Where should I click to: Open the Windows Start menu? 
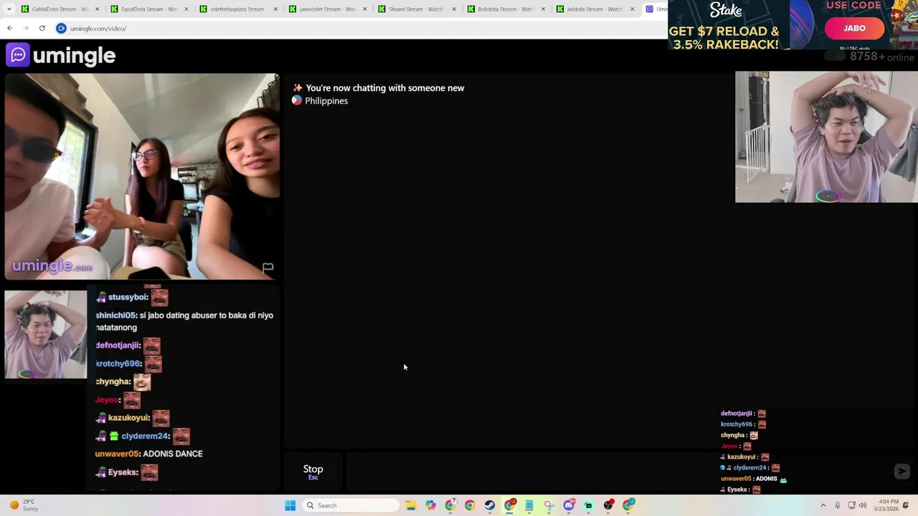click(290, 505)
